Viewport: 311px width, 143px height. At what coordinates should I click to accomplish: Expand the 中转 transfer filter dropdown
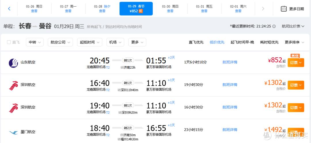click(x=35, y=42)
